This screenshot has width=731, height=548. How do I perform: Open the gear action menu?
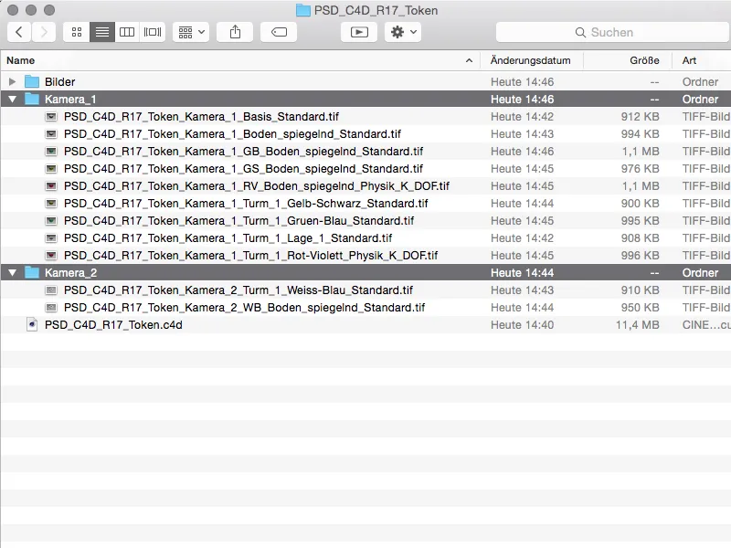click(x=403, y=32)
